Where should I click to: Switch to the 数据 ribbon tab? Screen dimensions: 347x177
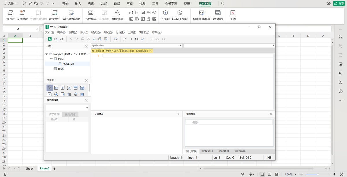pyautogui.click(x=117, y=3)
